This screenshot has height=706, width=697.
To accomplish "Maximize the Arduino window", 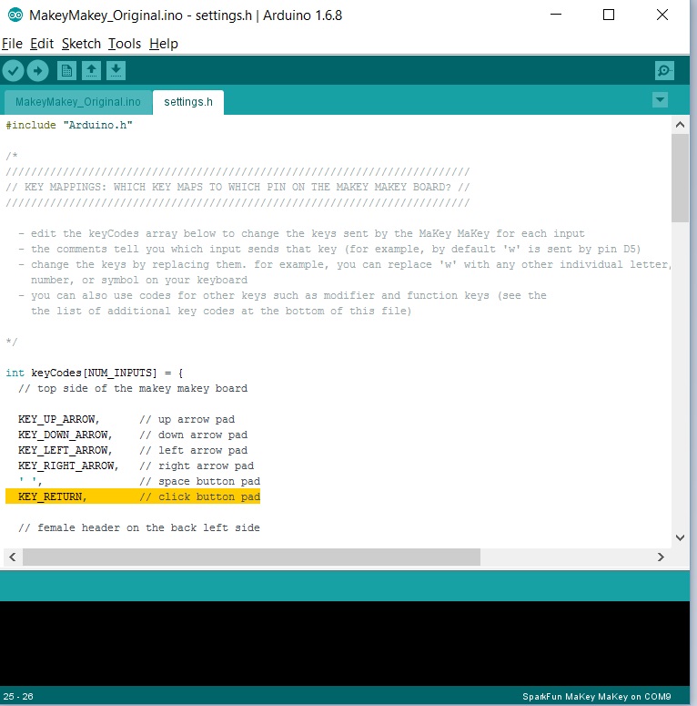I will [x=609, y=15].
